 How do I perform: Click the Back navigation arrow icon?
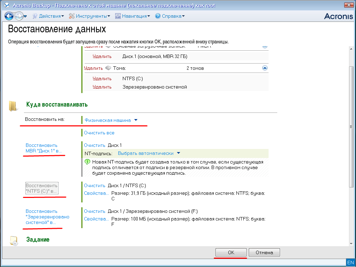pyautogui.click(x=9, y=16)
